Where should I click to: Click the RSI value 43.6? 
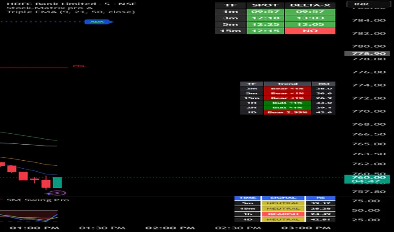pyautogui.click(x=323, y=112)
